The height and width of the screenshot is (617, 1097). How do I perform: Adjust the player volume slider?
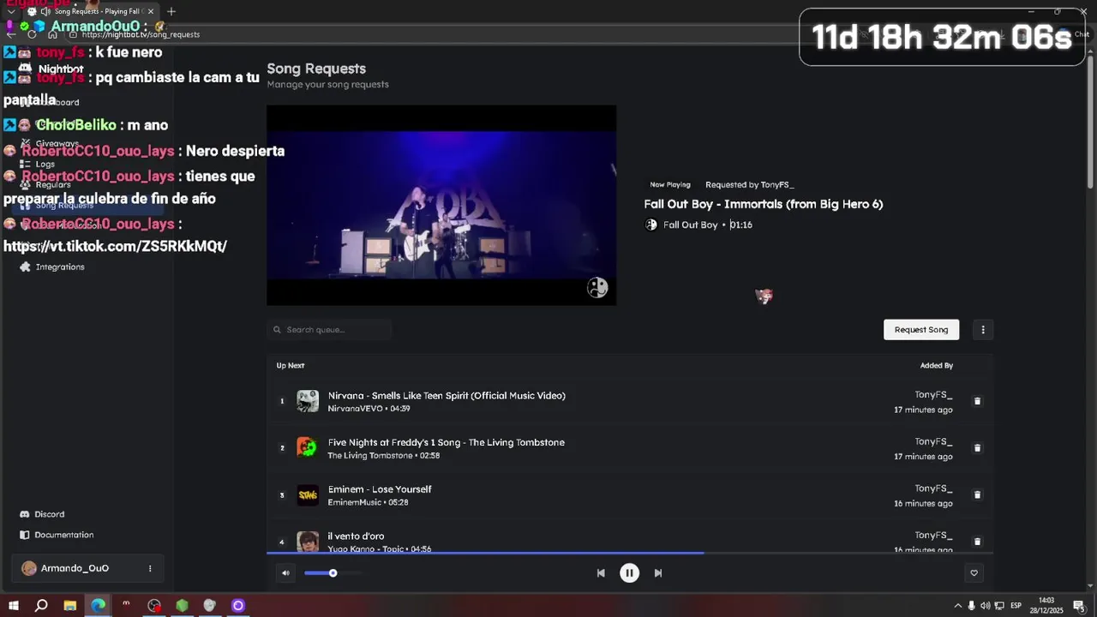click(333, 573)
